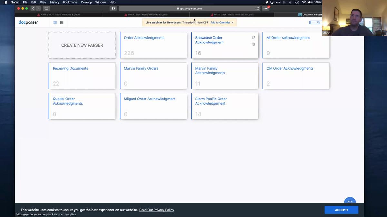
Task: Open Milgard Order Acknowledgment parser
Action: pyautogui.click(x=150, y=99)
